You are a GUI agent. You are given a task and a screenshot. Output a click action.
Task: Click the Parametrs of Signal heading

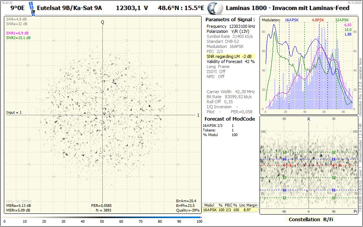(x=230, y=20)
